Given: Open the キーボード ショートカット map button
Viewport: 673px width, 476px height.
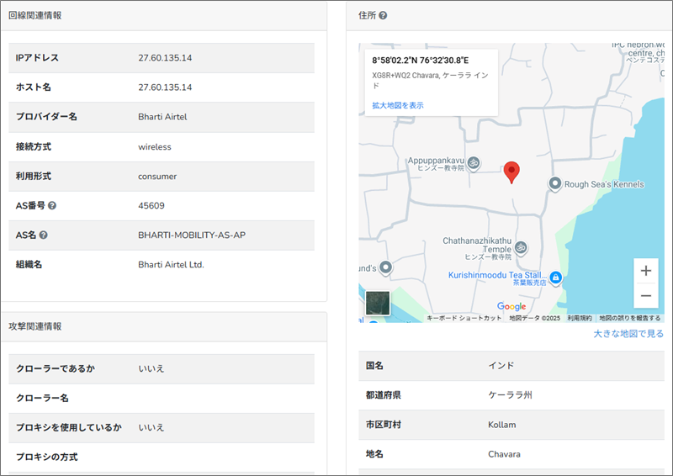Looking at the screenshot, I should 464,318.
